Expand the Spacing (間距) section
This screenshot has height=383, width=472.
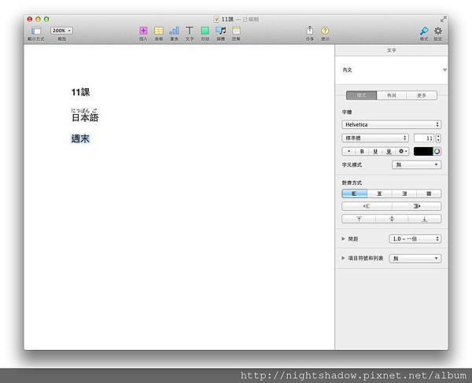(344, 238)
